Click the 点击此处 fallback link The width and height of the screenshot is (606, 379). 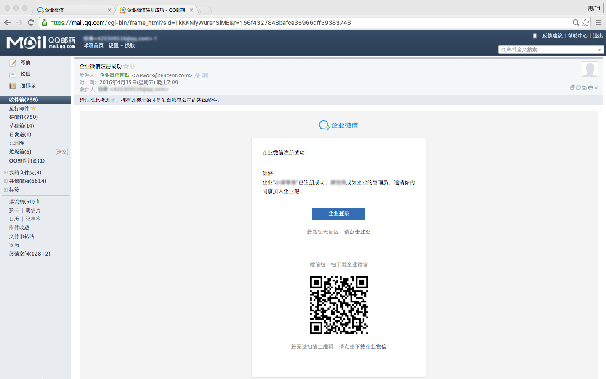[x=359, y=232]
